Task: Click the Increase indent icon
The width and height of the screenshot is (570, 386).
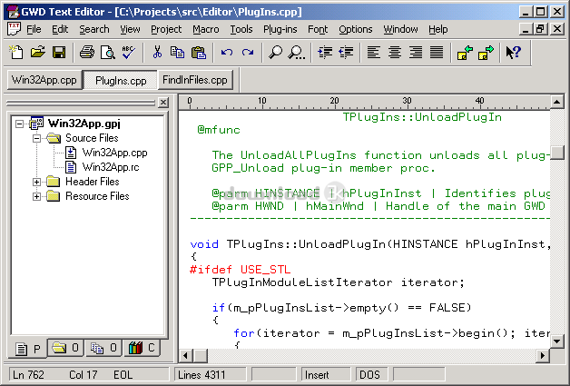Action: pos(325,53)
